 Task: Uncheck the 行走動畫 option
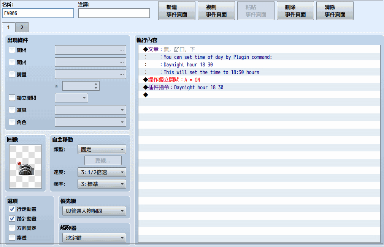(12, 209)
